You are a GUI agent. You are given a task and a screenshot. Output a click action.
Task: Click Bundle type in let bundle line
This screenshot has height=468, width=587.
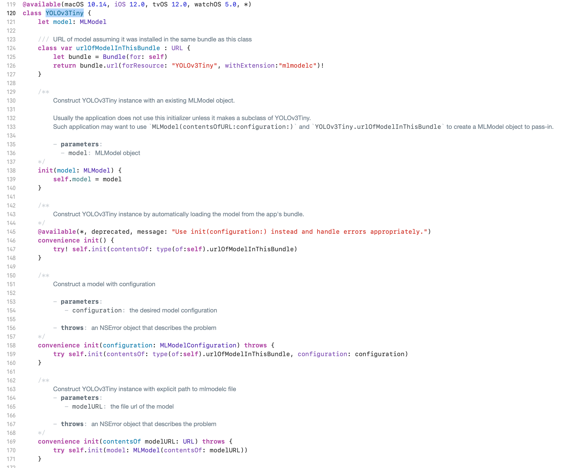pyautogui.click(x=114, y=57)
